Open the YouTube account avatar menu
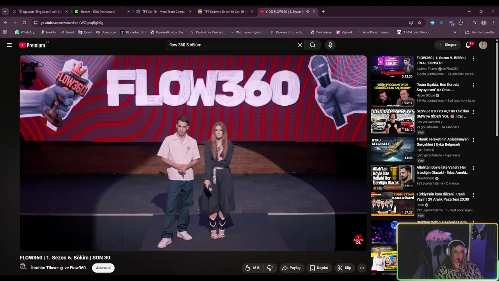Screen dimensions: 499x281 coord(483,45)
